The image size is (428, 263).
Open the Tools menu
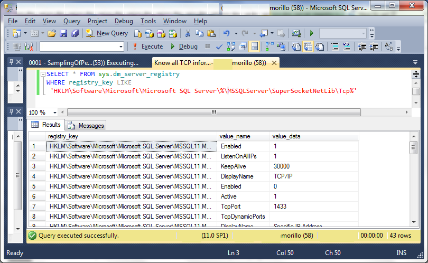[x=148, y=21]
